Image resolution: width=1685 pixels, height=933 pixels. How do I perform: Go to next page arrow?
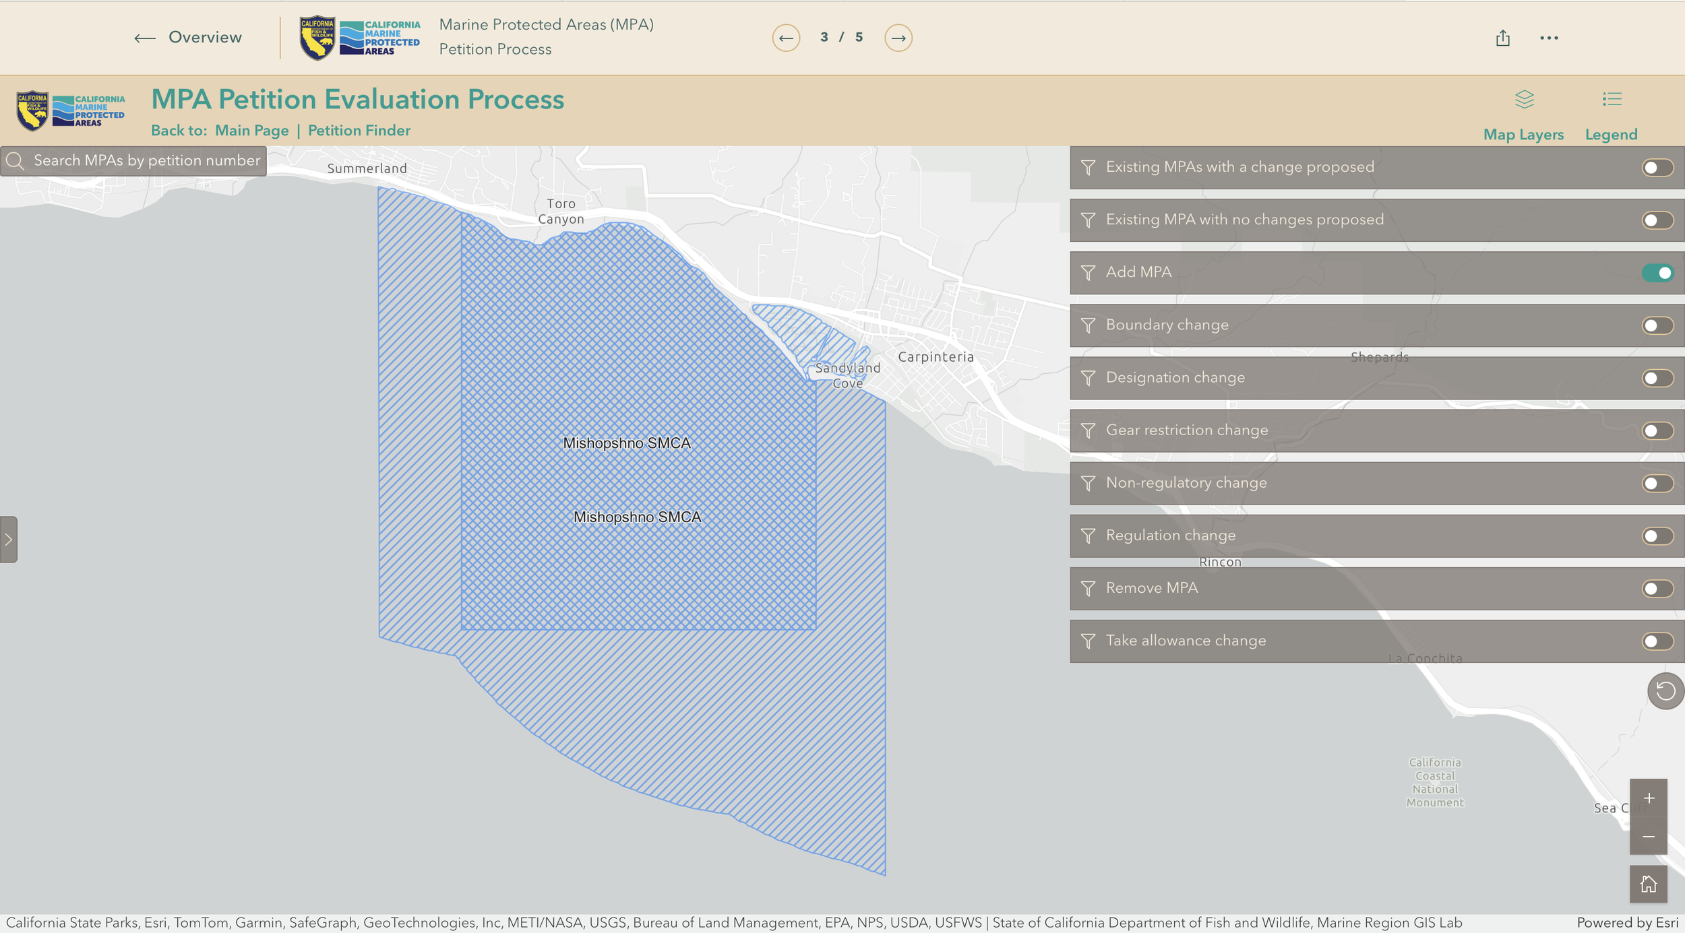click(x=898, y=38)
